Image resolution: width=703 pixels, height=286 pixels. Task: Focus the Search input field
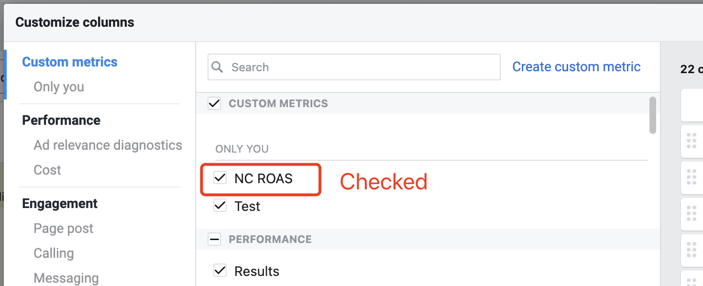[354, 67]
